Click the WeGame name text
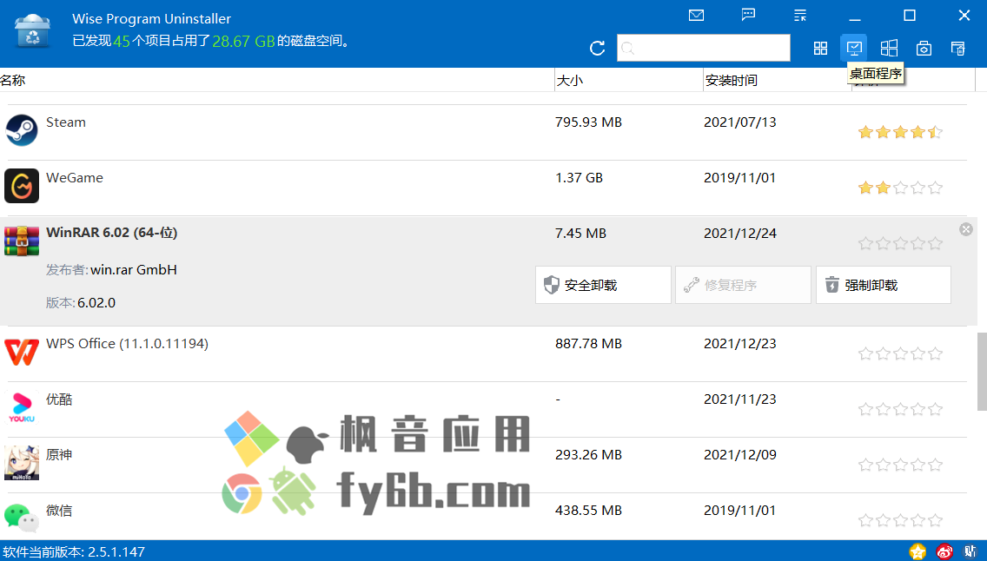The width and height of the screenshot is (987, 561). pyautogui.click(x=74, y=177)
